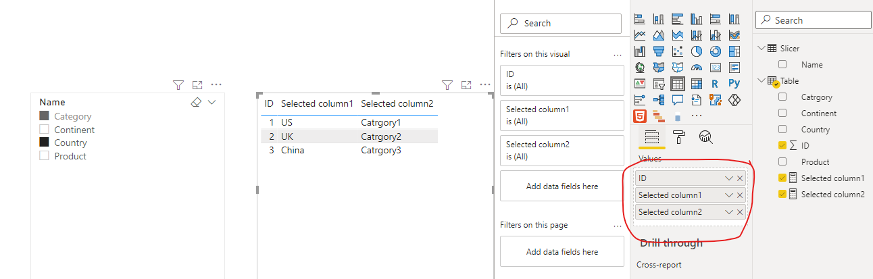This screenshot has height=279, width=873.
Task: Open more visuals ellipsis in Visualizations pane
Action: click(696, 116)
